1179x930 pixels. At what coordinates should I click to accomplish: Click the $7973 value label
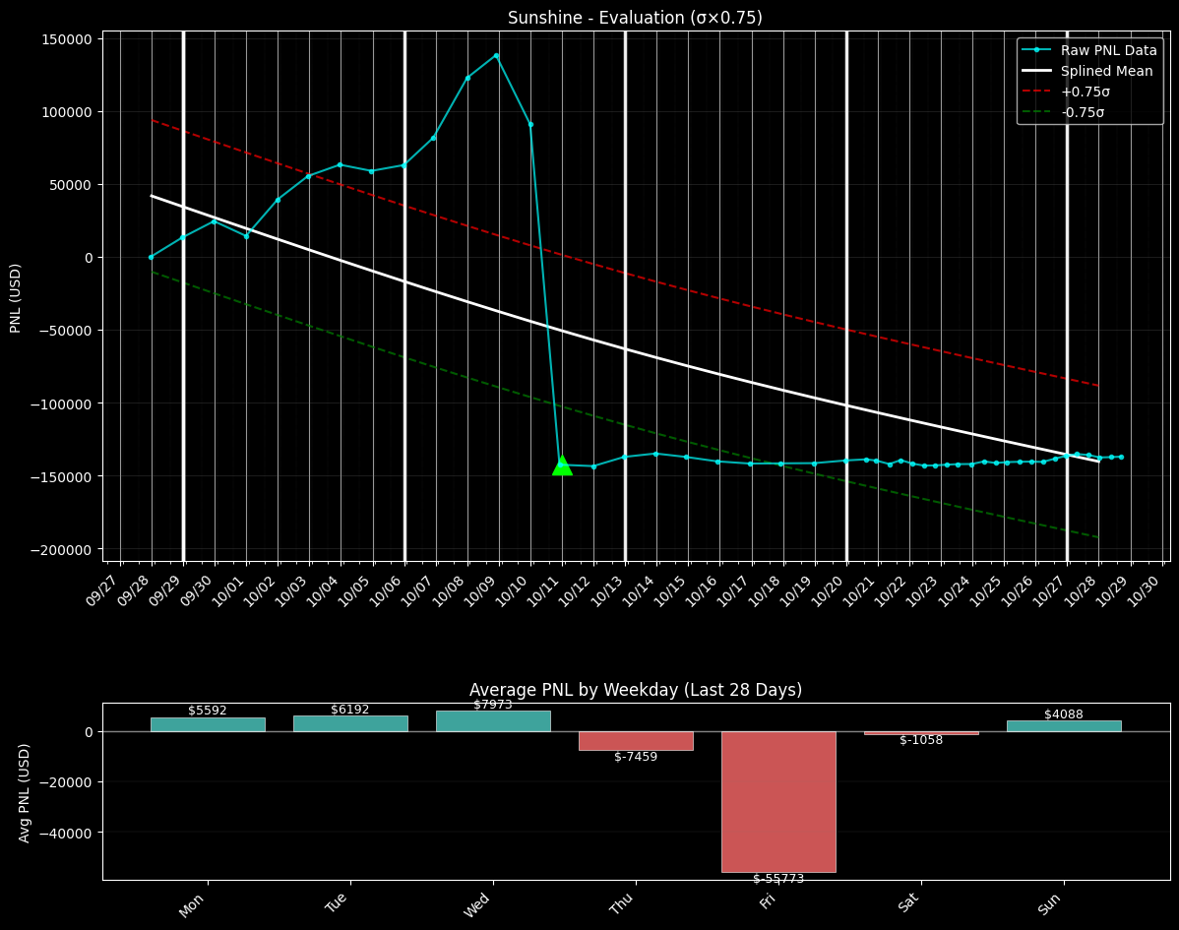coord(493,705)
